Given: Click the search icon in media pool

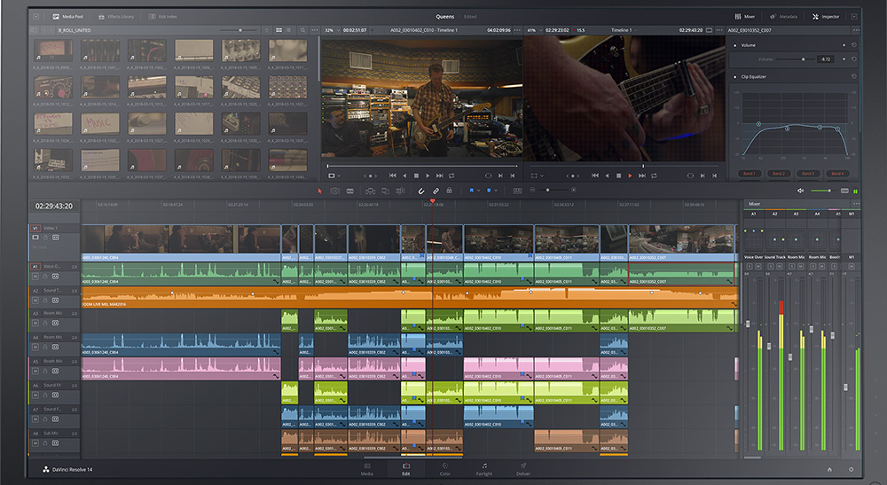Looking at the screenshot, I should (x=303, y=30).
